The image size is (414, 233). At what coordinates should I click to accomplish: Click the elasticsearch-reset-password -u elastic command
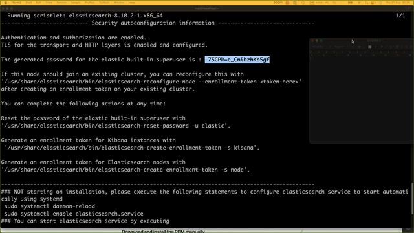[116, 126]
